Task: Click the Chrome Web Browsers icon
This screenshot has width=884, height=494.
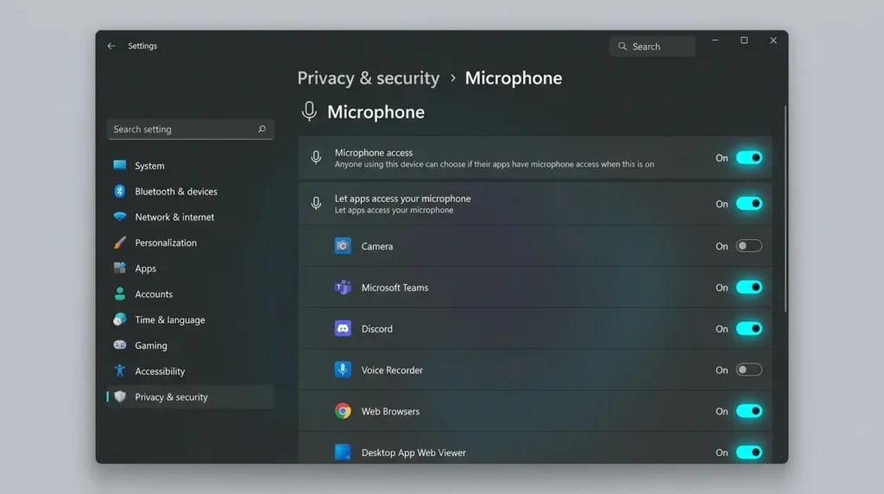Action: click(x=343, y=410)
